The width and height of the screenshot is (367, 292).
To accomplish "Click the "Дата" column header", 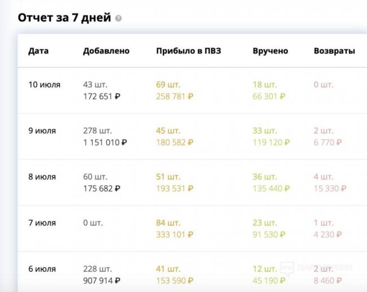I will click(38, 51).
